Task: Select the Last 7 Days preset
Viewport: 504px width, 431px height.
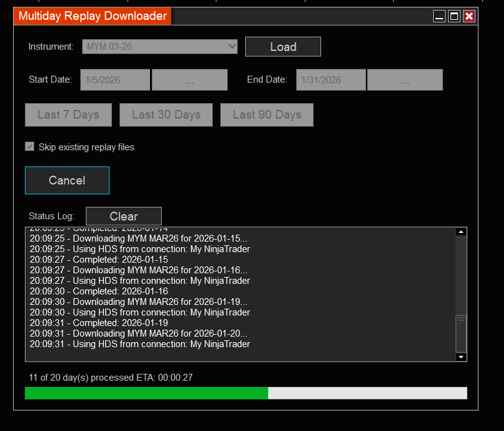Action: pos(68,115)
